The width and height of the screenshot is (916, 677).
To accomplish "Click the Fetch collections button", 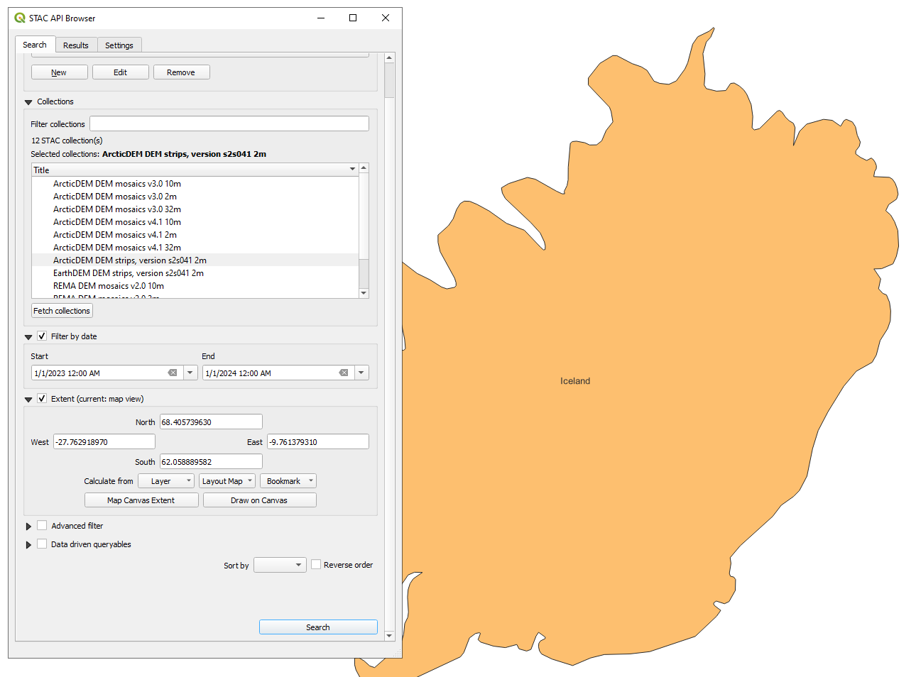I will pyautogui.click(x=62, y=311).
